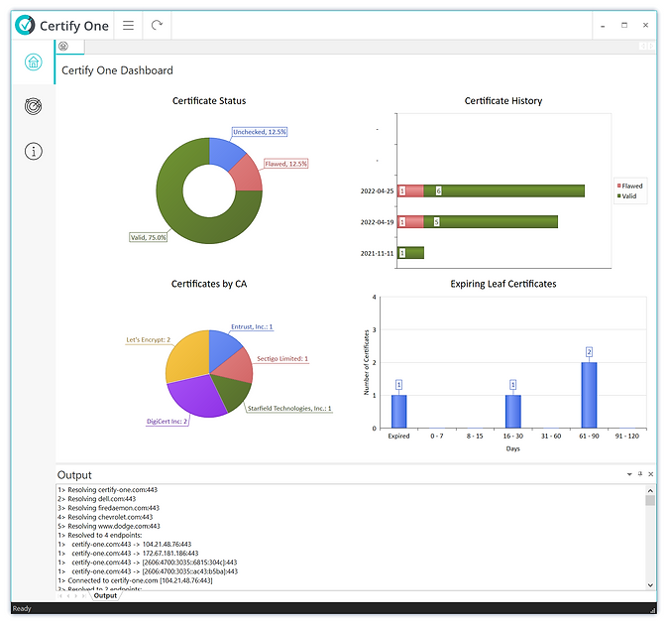This screenshot has height=627, width=669.
Task: Click the Resolving www.dodge.com:443 line
Action: [x=109, y=526]
